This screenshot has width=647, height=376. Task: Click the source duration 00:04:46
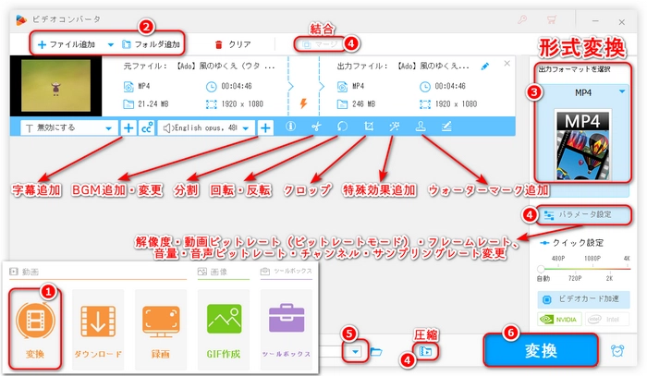click(x=237, y=86)
